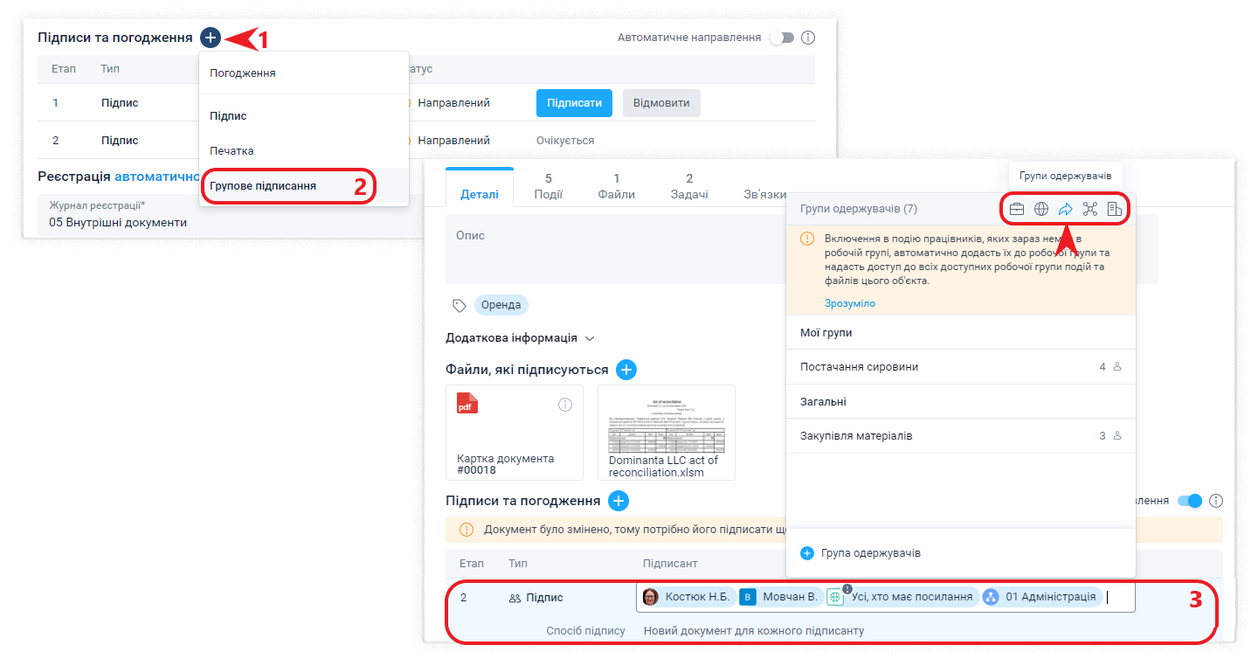Select Групове підписання from the menu

[x=263, y=186]
